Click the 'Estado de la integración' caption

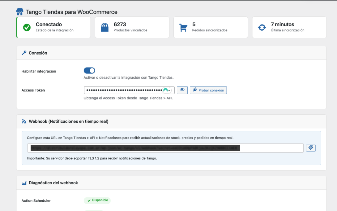pos(55,30)
